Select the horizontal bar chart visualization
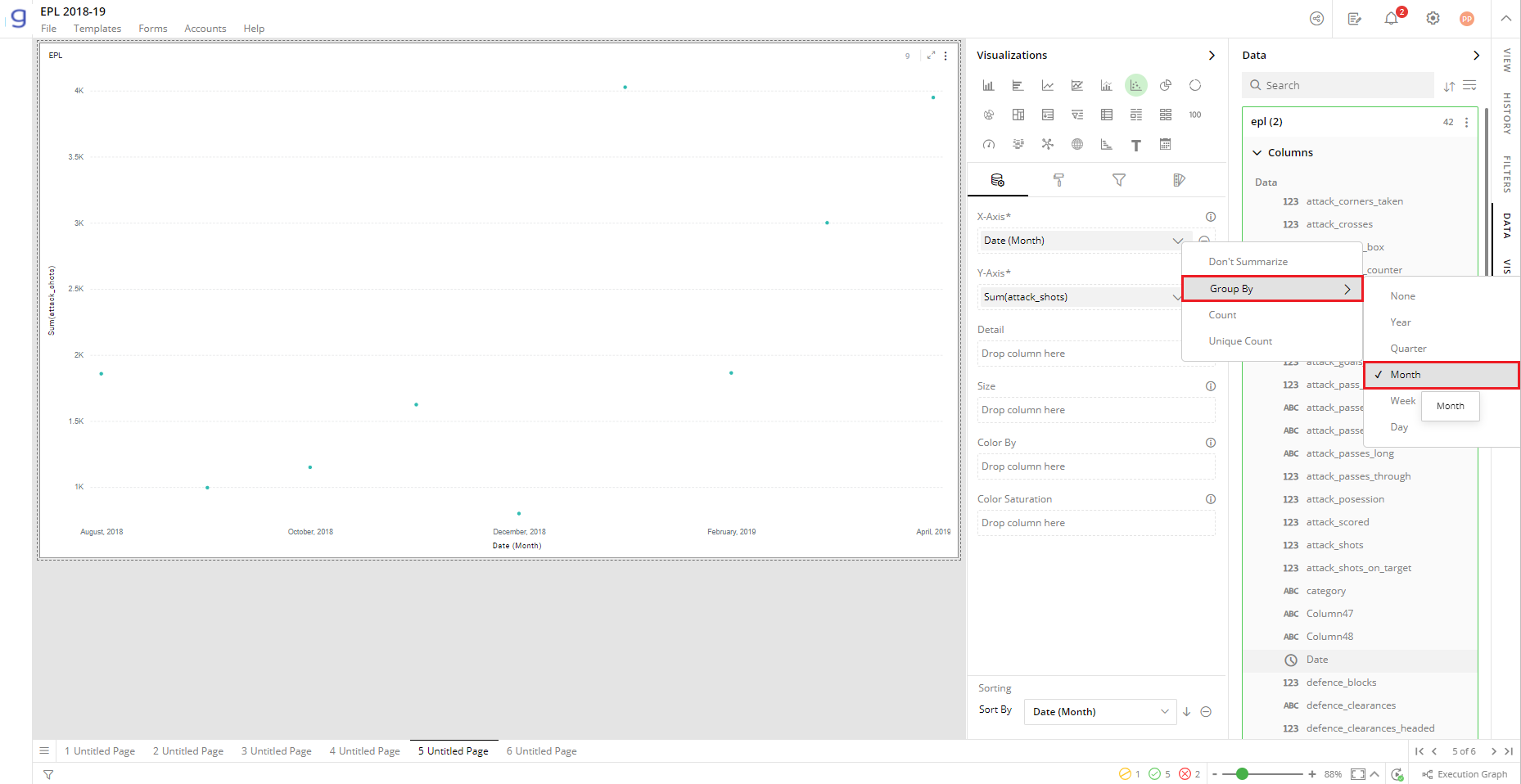Image resolution: width=1521 pixels, height=784 pixels. tap(1018, 85)
